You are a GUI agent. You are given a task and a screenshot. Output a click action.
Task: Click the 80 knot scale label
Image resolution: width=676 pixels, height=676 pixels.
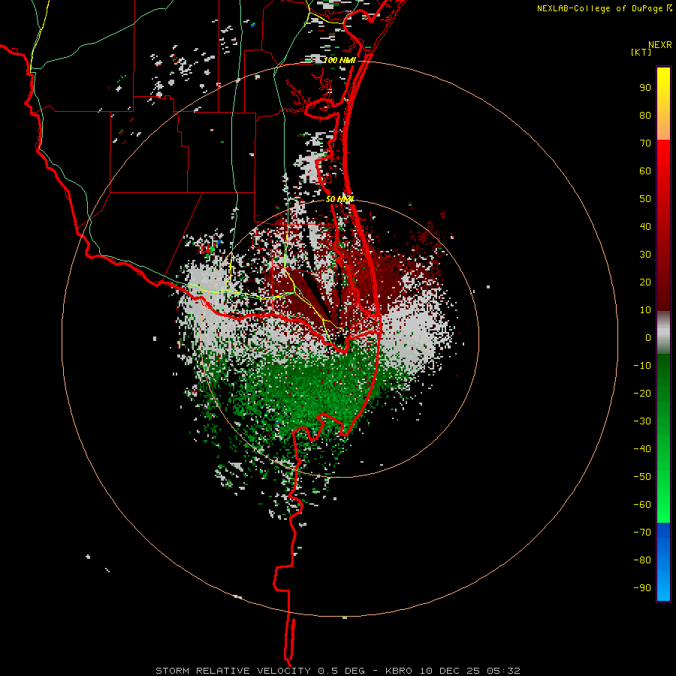click(x=645, y=115)
